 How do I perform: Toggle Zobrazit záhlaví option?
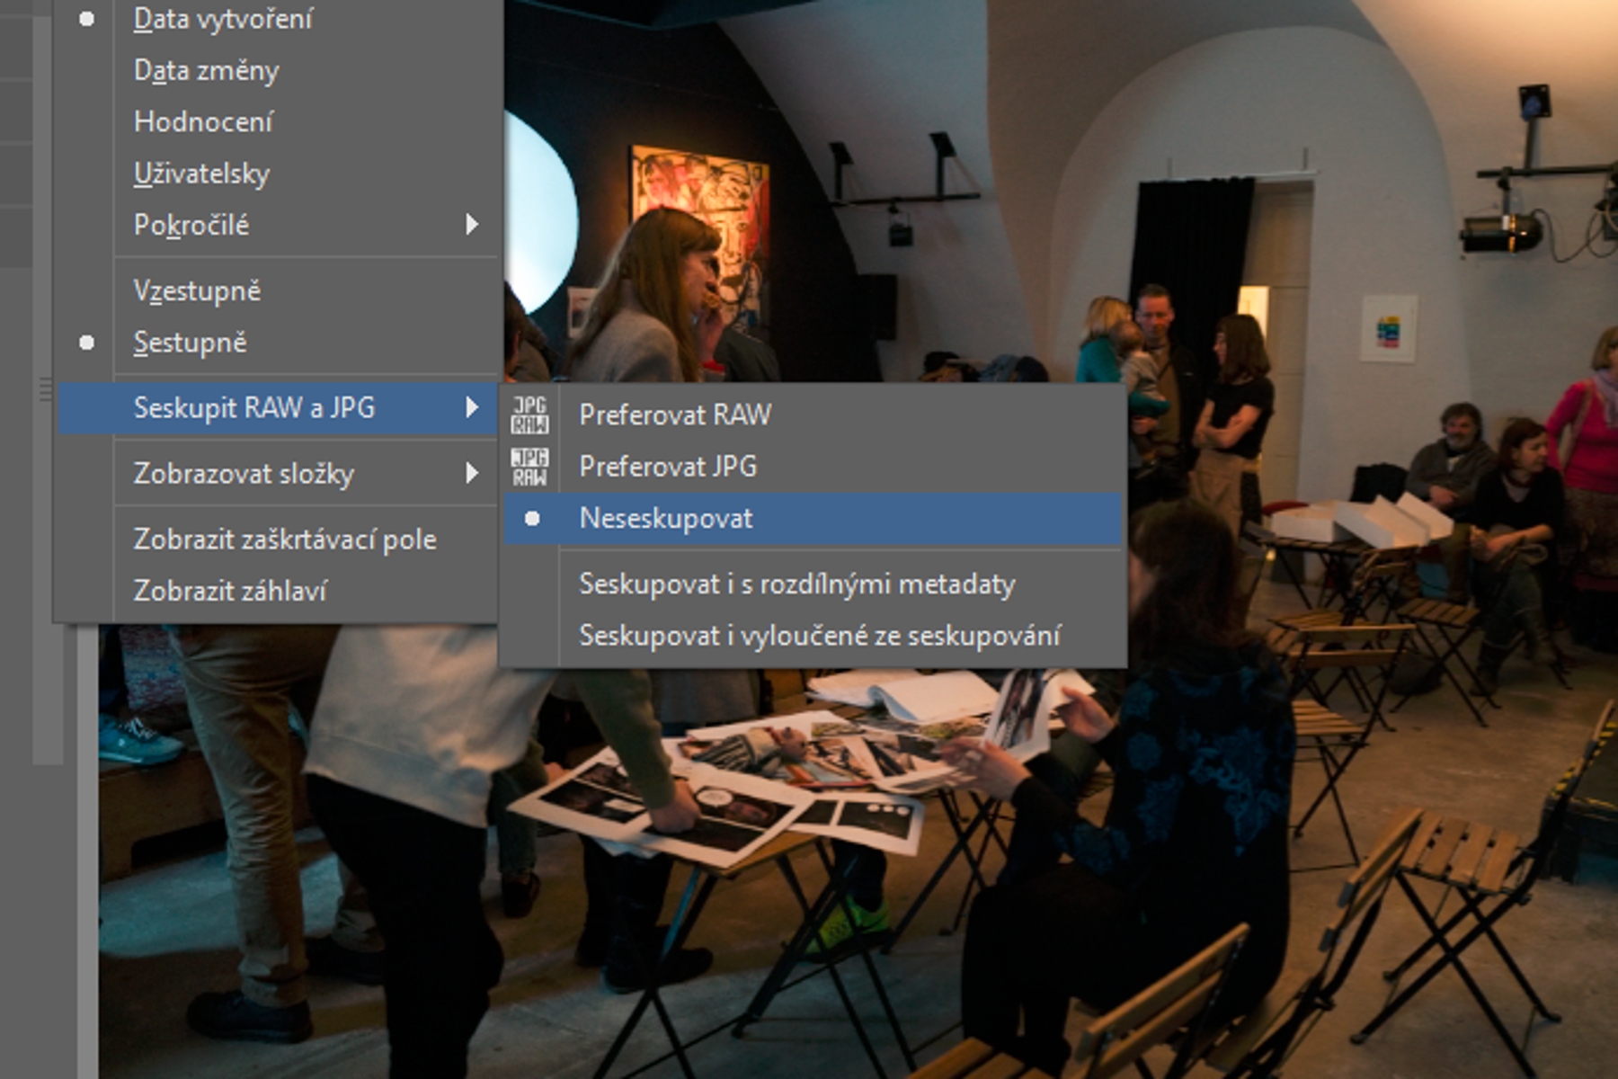[230, 591]
